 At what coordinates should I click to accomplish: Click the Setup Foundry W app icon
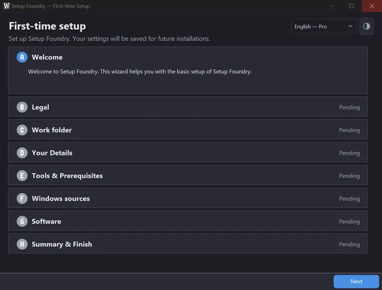tap(7, 6)
